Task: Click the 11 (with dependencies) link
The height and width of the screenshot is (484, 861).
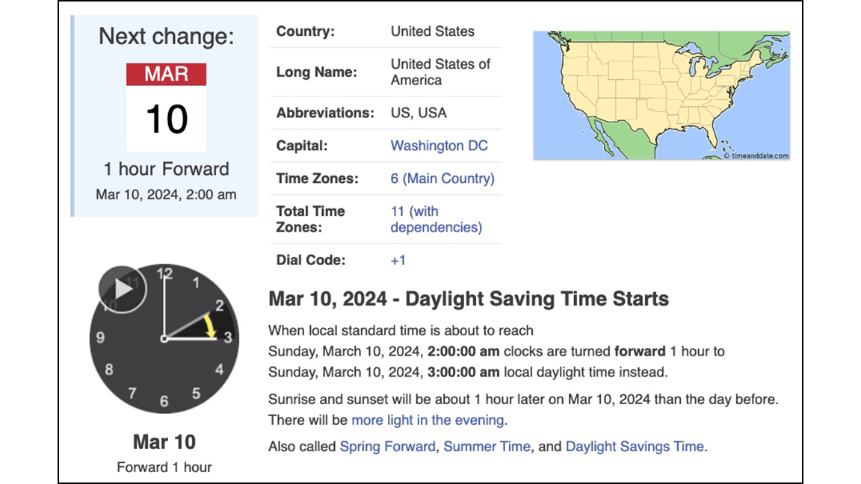Action: [x=435, y=219]
